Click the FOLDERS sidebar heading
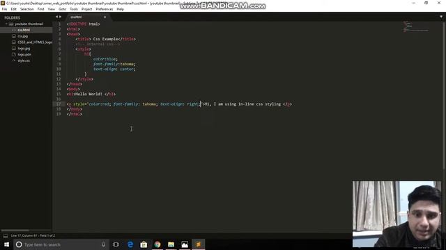 (x=13, y=17)
